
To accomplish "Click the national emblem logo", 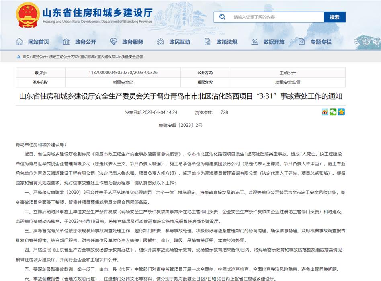I will pos(27,15).
